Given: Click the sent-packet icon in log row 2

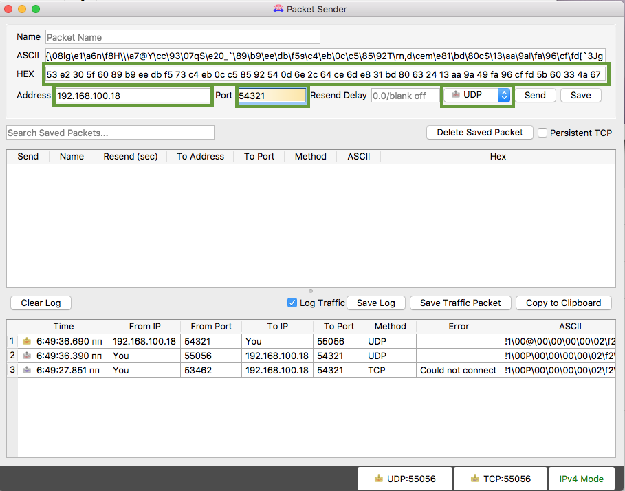Looking at the screenshot, I should [27, 356].
